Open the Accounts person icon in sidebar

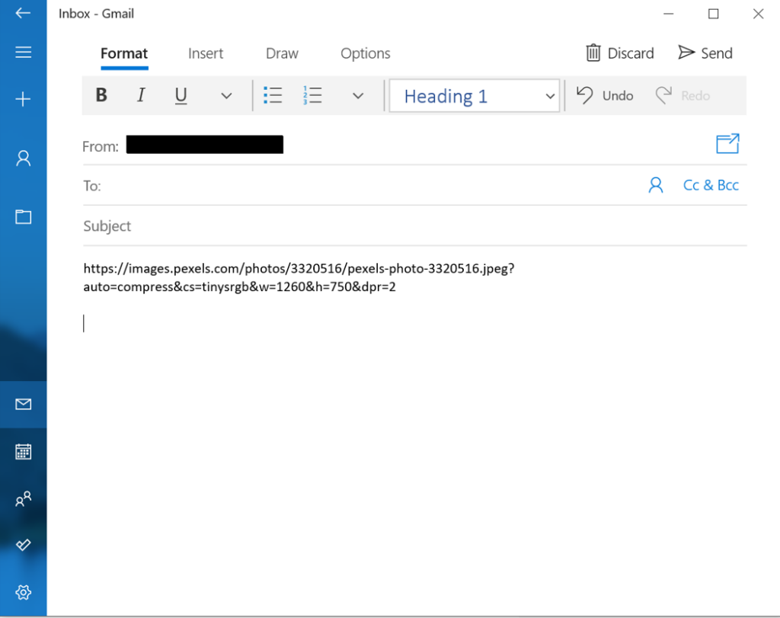point(23,158)
